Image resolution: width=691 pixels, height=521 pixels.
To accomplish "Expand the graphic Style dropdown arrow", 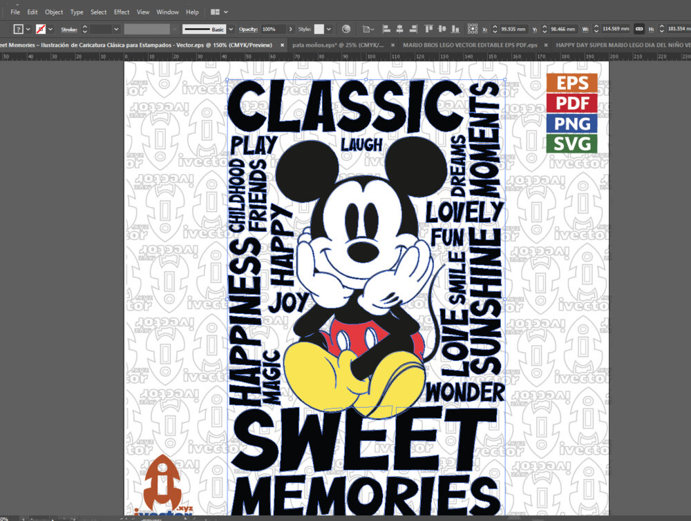I will tap(329, 29).
